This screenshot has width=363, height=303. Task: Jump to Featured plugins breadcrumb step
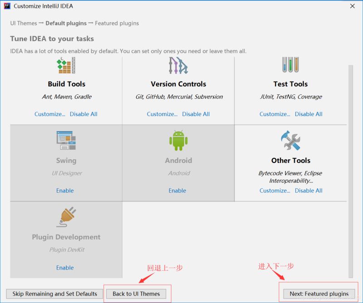coord(117,23)
